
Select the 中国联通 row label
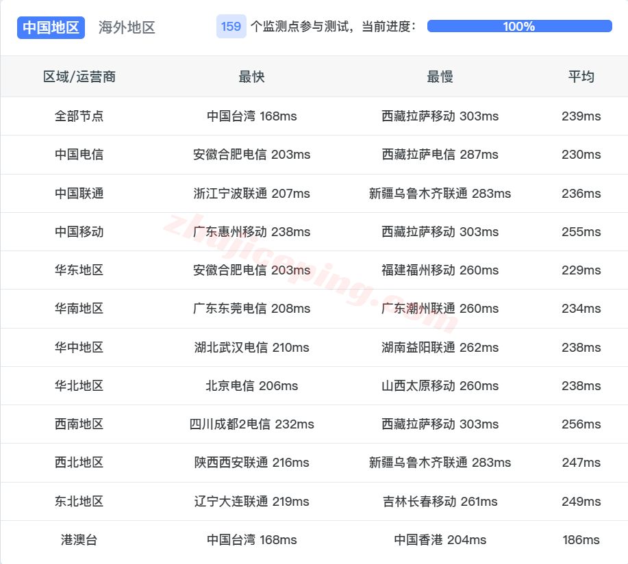[x=79, y=193]
